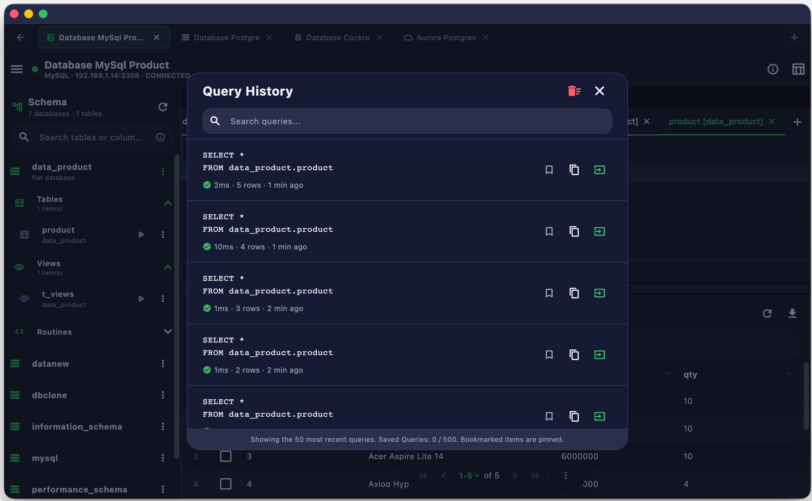The width and height of the screenshot is (812, 501).
Task: Bookmark the 5 rows query
Action: (x=549, y=170)
